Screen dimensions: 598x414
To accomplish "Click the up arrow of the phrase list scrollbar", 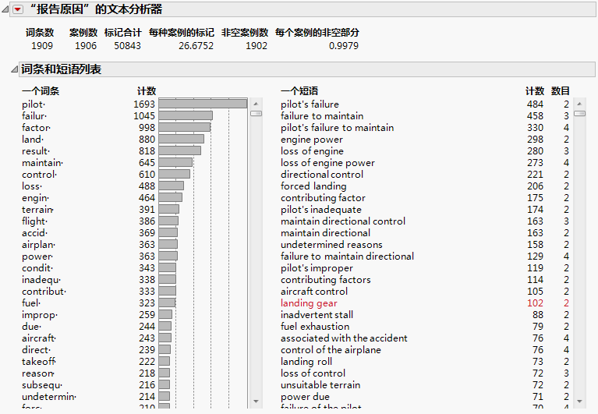I will tap(580, 104).
